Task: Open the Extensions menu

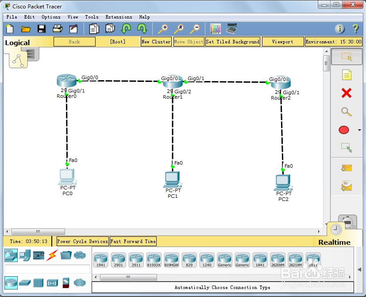Action: (119, 17)
